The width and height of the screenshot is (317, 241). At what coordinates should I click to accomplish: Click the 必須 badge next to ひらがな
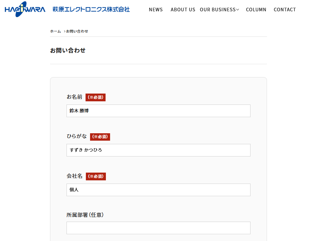[x=100, y=137]
